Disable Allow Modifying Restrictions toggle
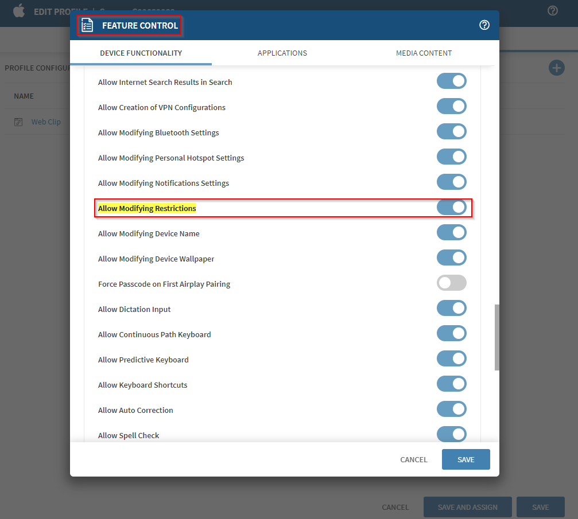The width and height of the screenshot is (578, 519). [451, 208]
